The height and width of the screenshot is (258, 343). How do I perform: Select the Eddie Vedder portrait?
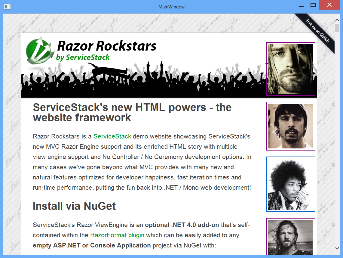(290, 238)
